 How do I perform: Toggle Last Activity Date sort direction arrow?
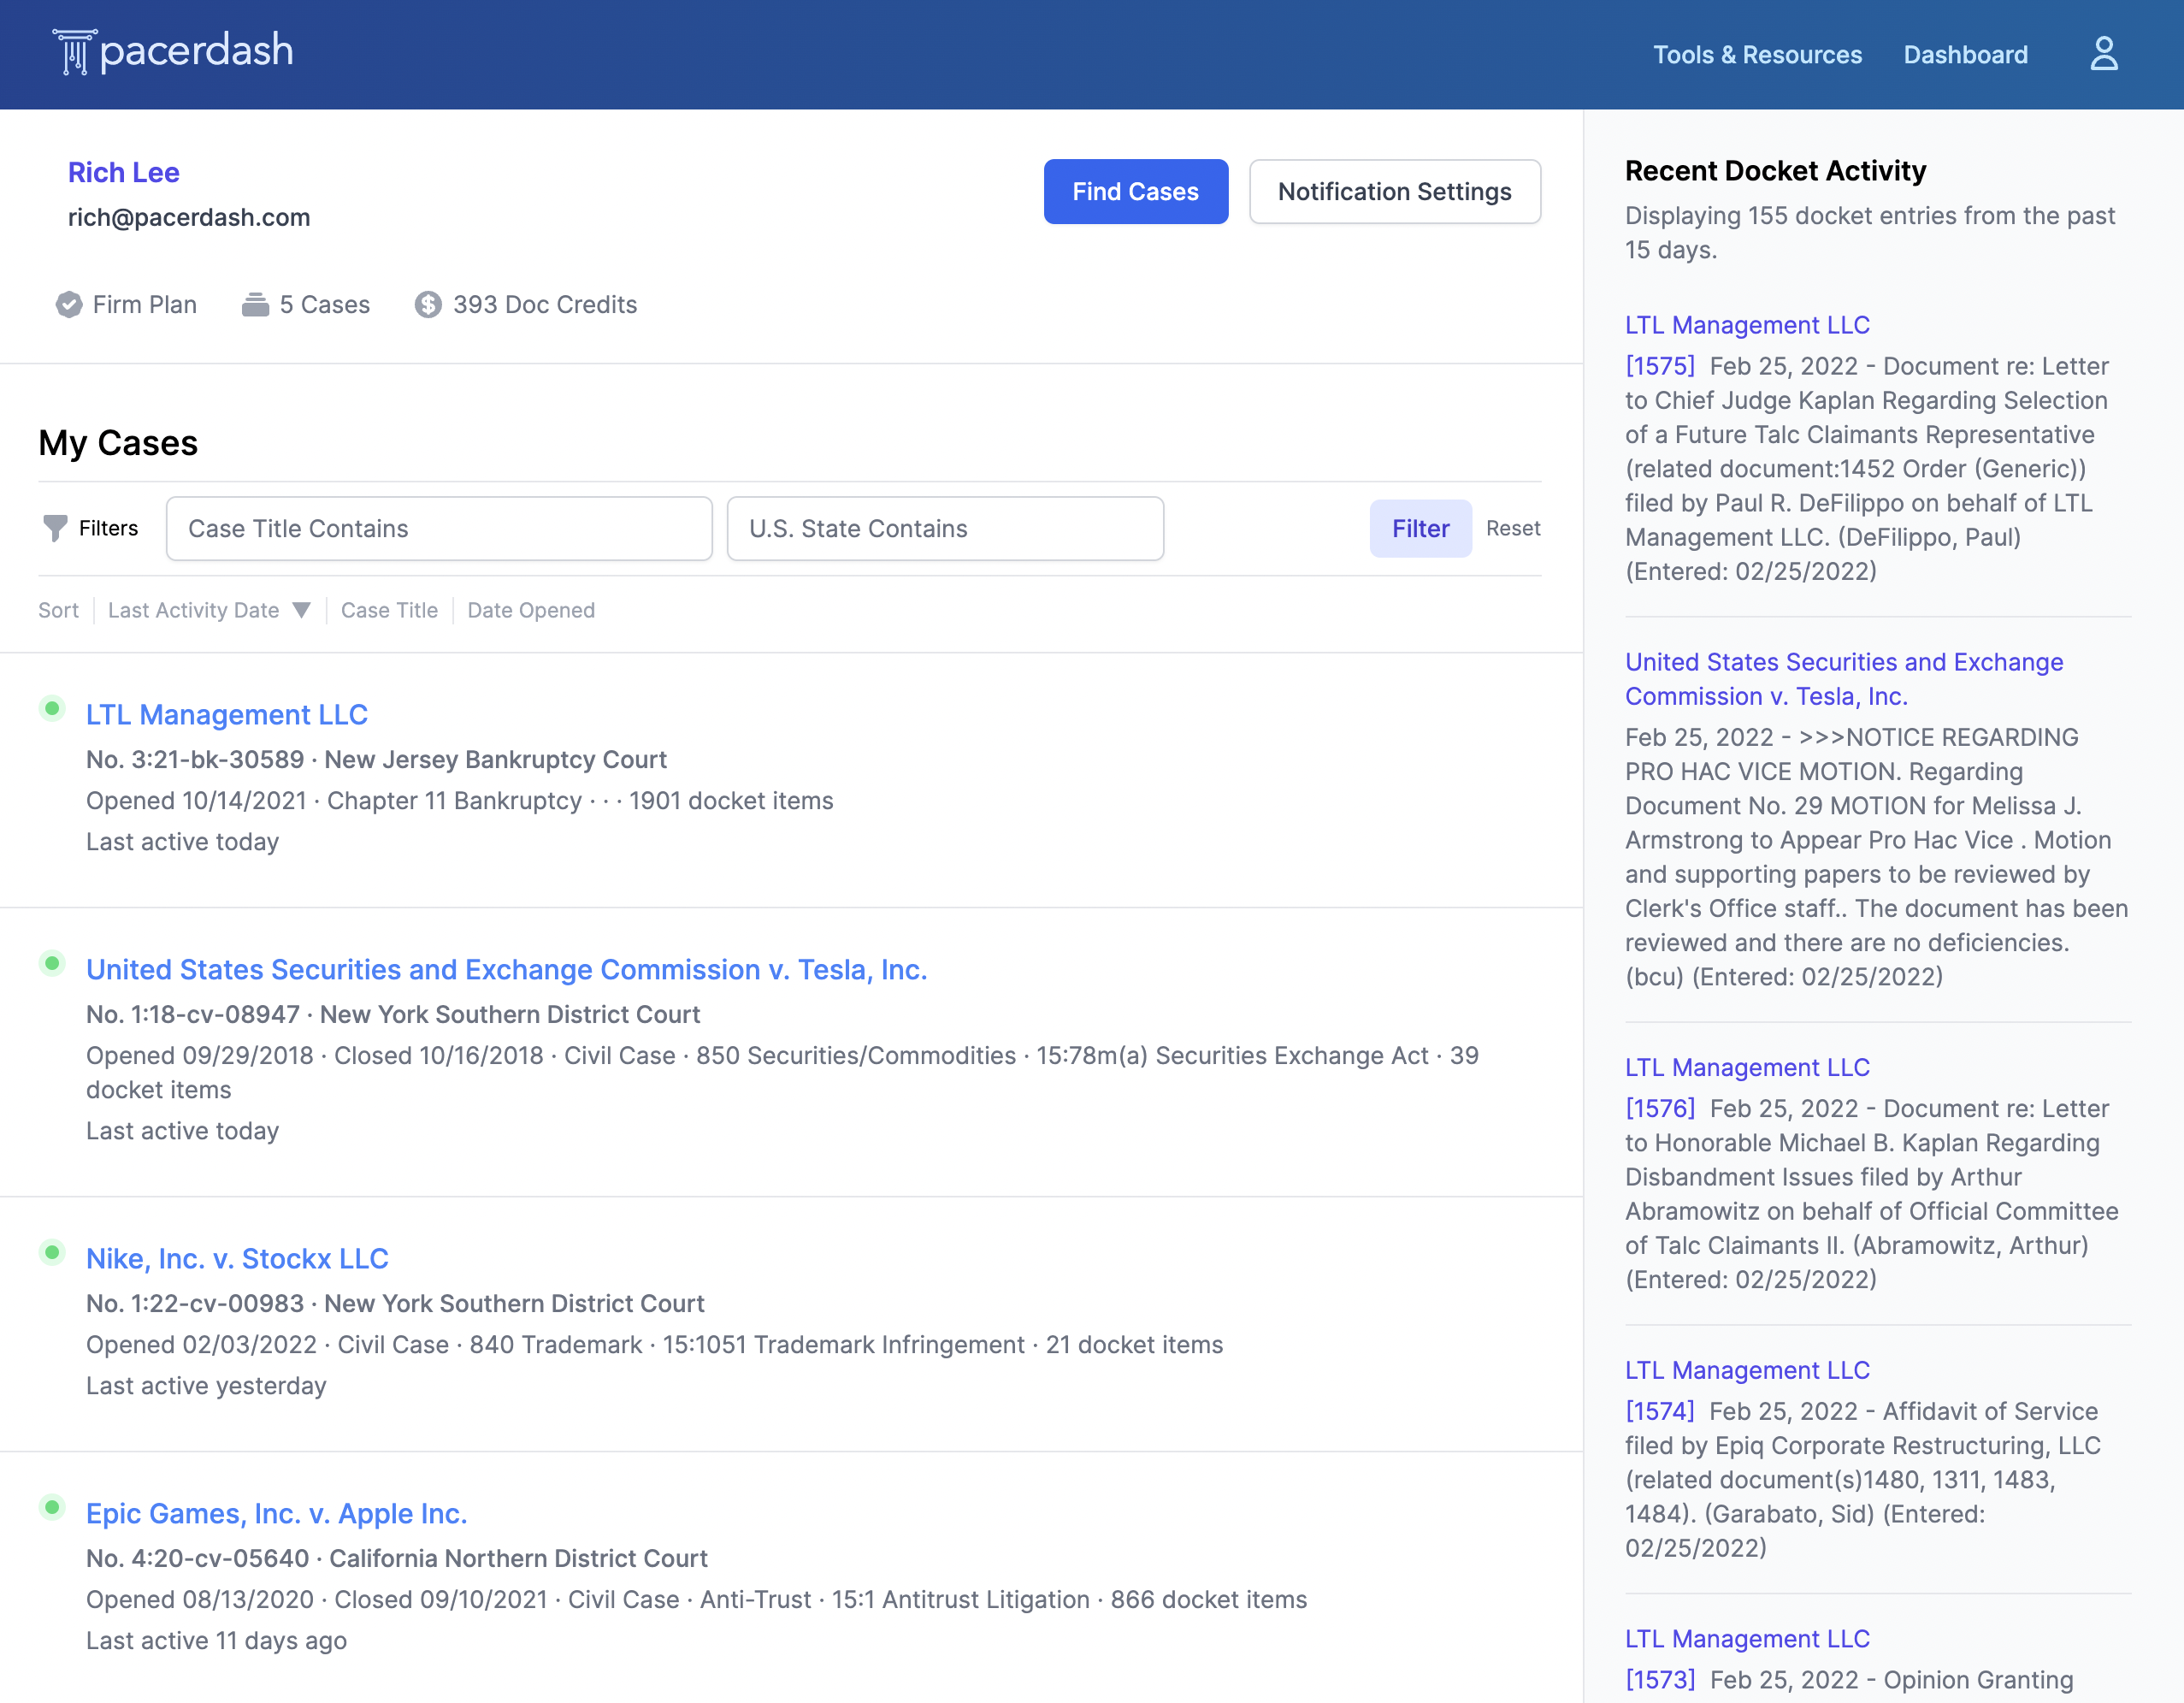(x=301, y=610)
